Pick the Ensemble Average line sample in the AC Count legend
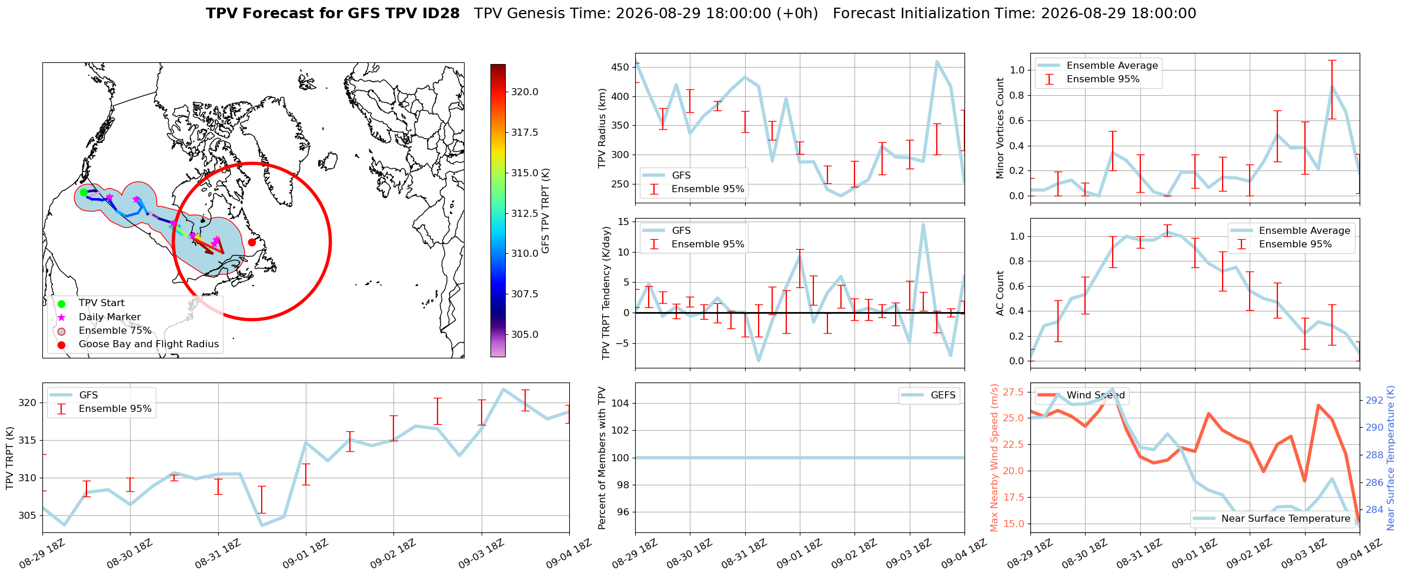Viewport: 1402px width, 577px height. click(1241, 230)
